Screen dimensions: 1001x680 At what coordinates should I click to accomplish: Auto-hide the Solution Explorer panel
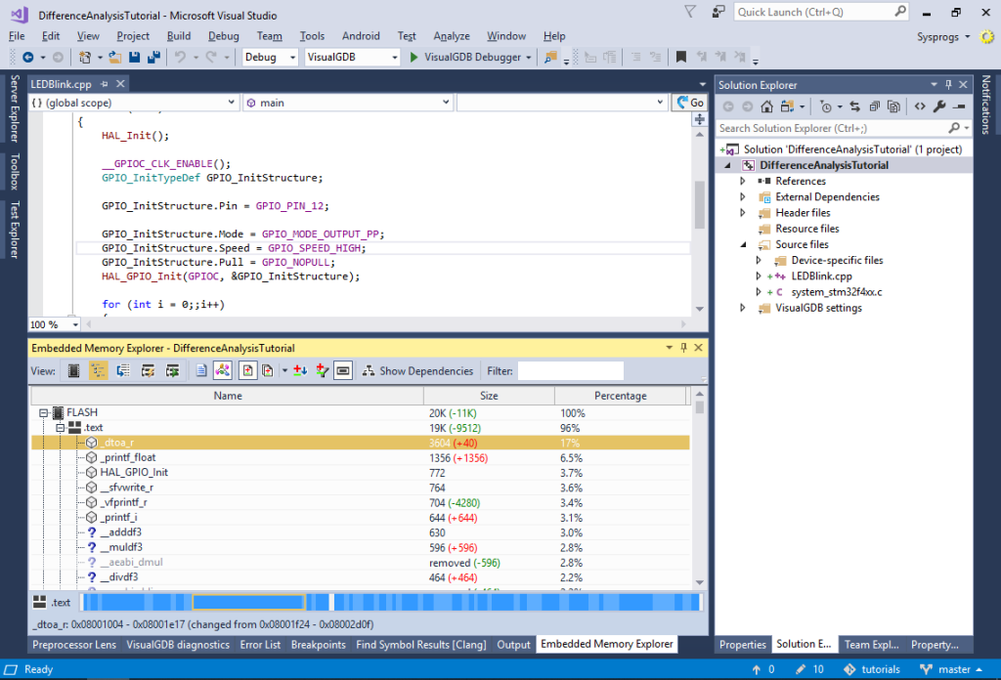click(x=950, y=84)
